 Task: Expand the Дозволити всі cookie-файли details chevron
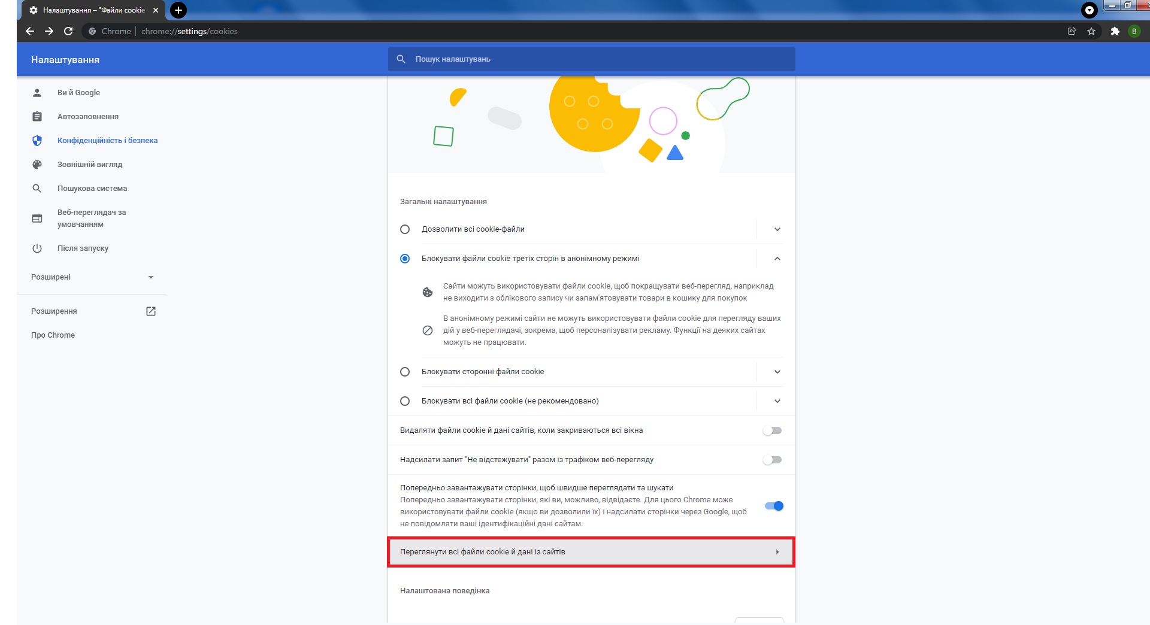point(777,229)
